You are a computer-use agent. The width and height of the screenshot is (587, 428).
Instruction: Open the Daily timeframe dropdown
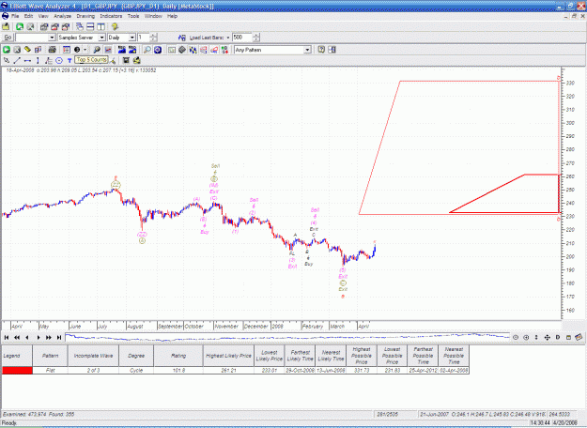click(131, 38)
